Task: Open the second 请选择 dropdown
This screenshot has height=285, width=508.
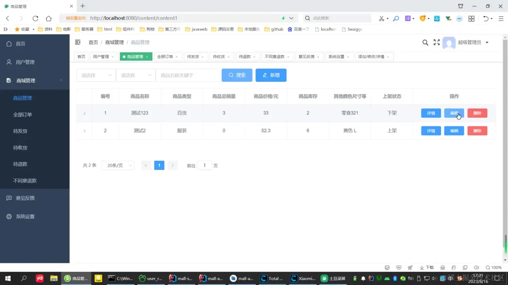Action: [x=136, y=75]
